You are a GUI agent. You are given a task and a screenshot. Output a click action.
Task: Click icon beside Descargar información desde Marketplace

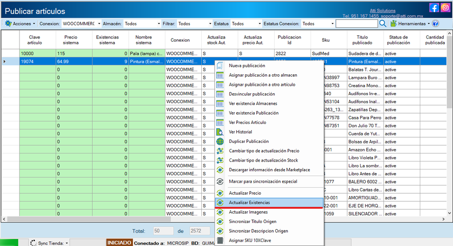click(x=220, y=170)
